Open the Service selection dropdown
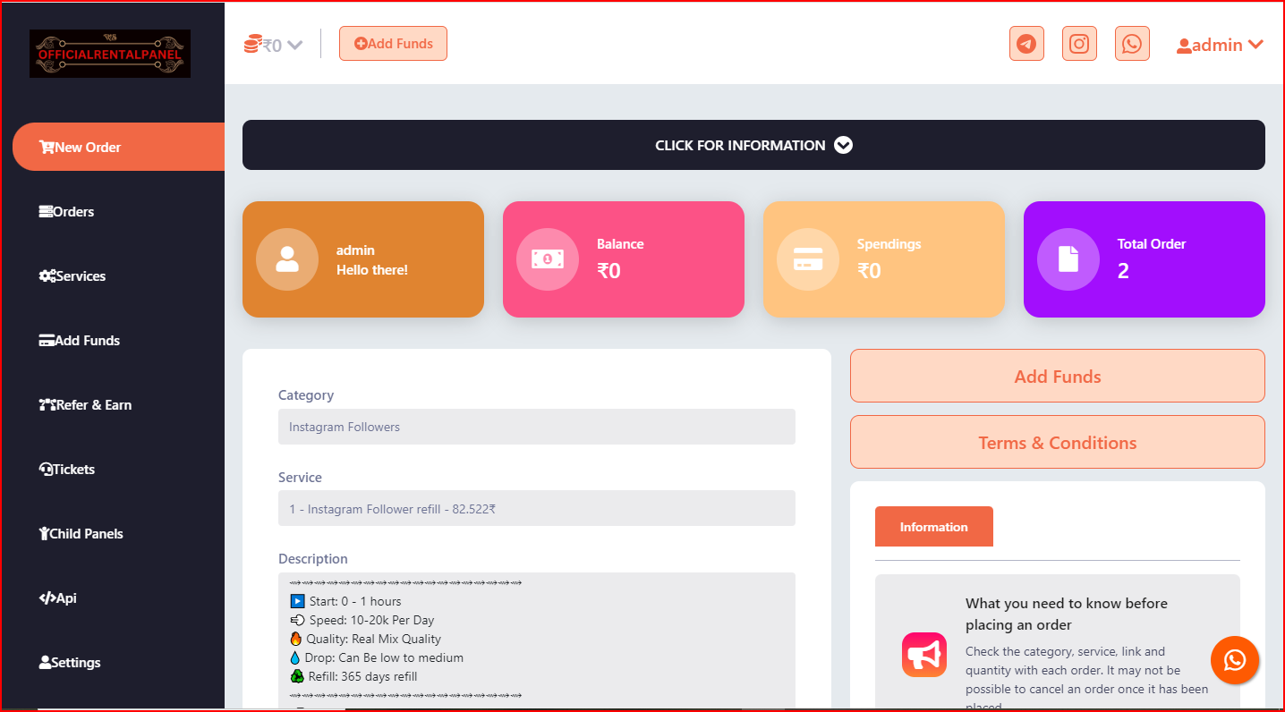 (x=536, y=509)
